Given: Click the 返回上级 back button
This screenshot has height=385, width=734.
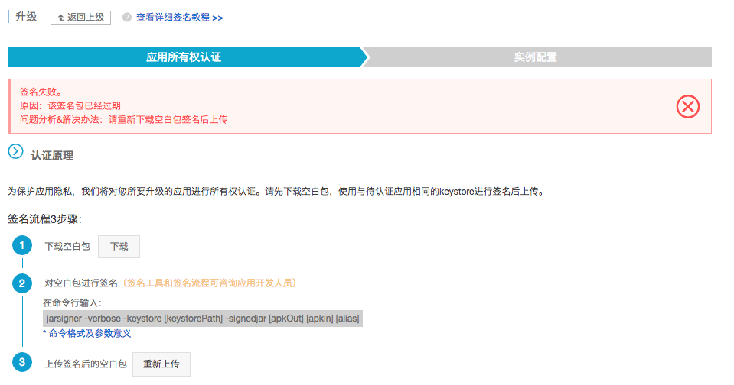Looking at the screenshot, I should [x=80, y=18].
